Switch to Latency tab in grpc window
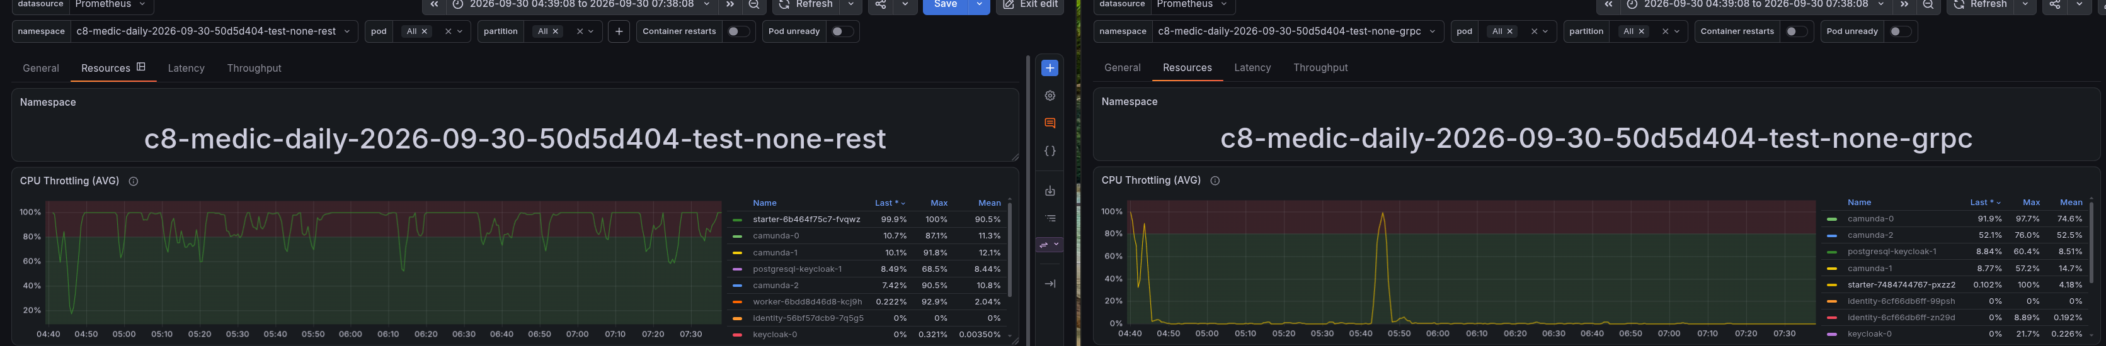This screenshot has width=2106, height=346. (1252, 68)
